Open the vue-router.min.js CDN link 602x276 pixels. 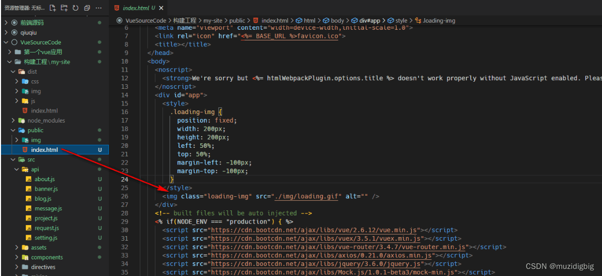[x=339, y=247]
